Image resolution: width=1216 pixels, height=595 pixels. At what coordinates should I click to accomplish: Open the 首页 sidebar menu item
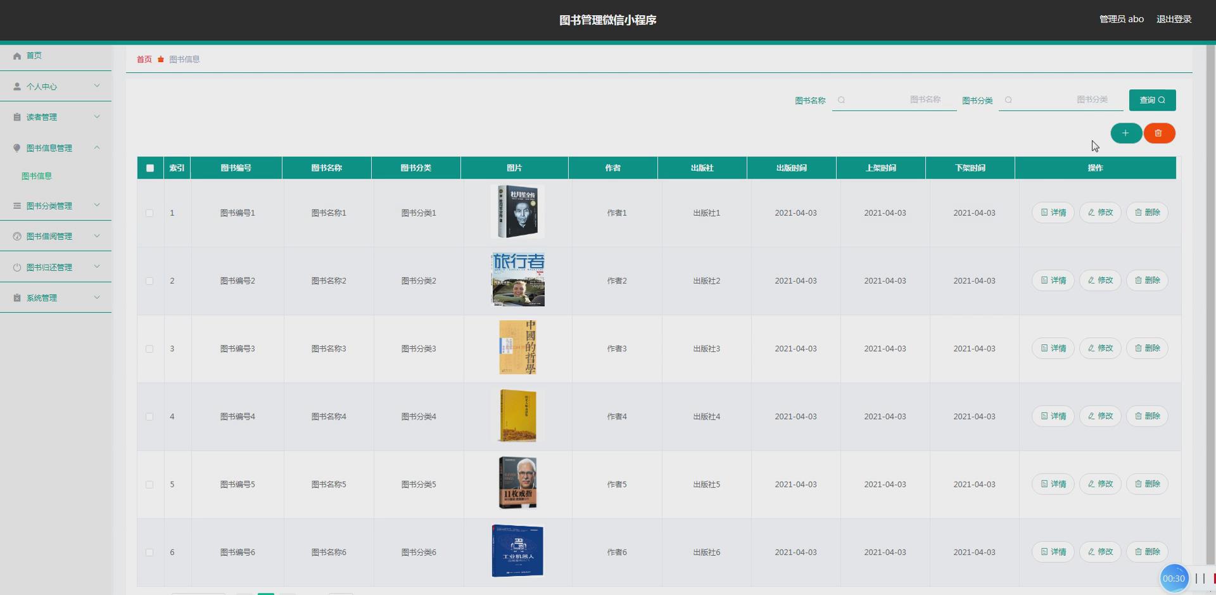(56, 56)
